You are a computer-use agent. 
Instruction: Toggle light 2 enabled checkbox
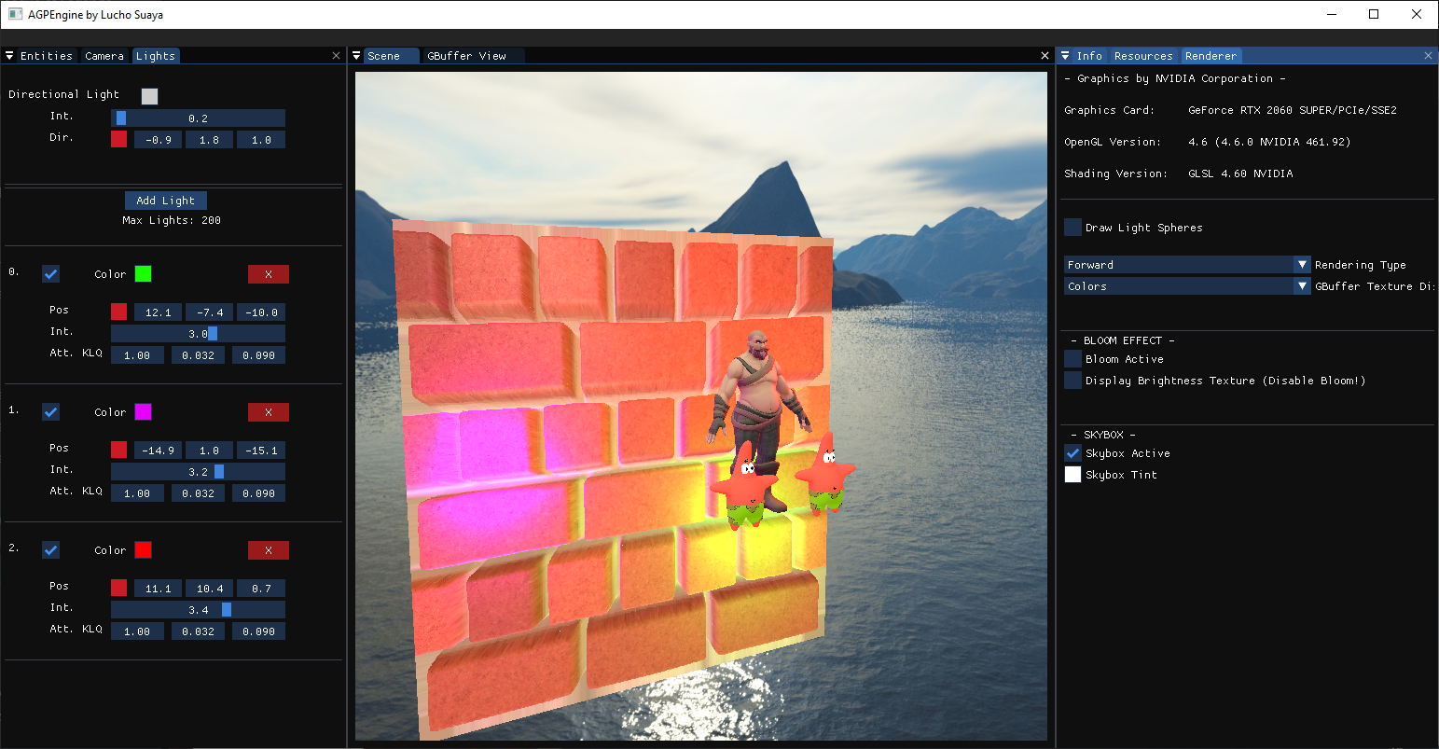click(x=51, y=550)
